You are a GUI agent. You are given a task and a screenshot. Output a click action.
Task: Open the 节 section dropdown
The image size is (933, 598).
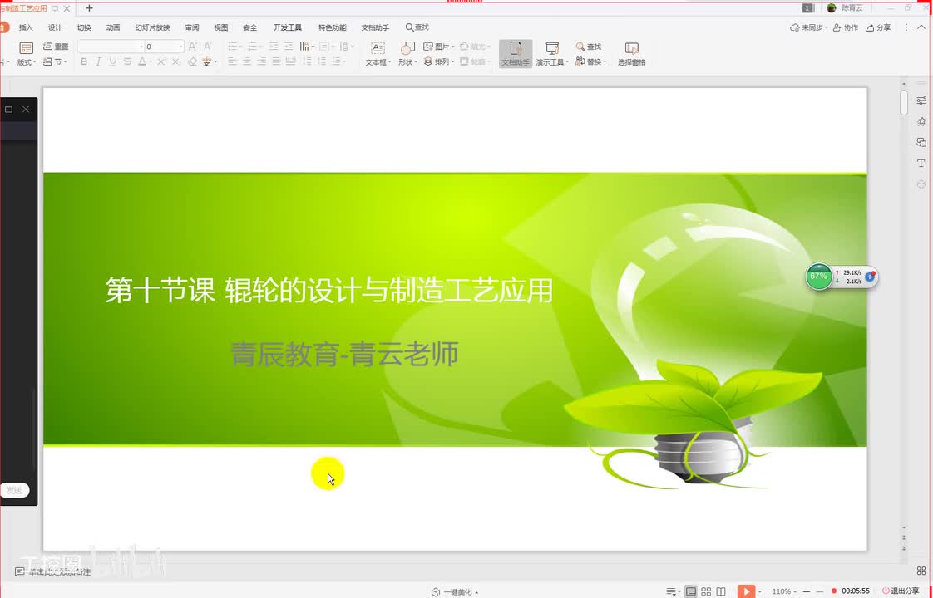tap(56, 61)
